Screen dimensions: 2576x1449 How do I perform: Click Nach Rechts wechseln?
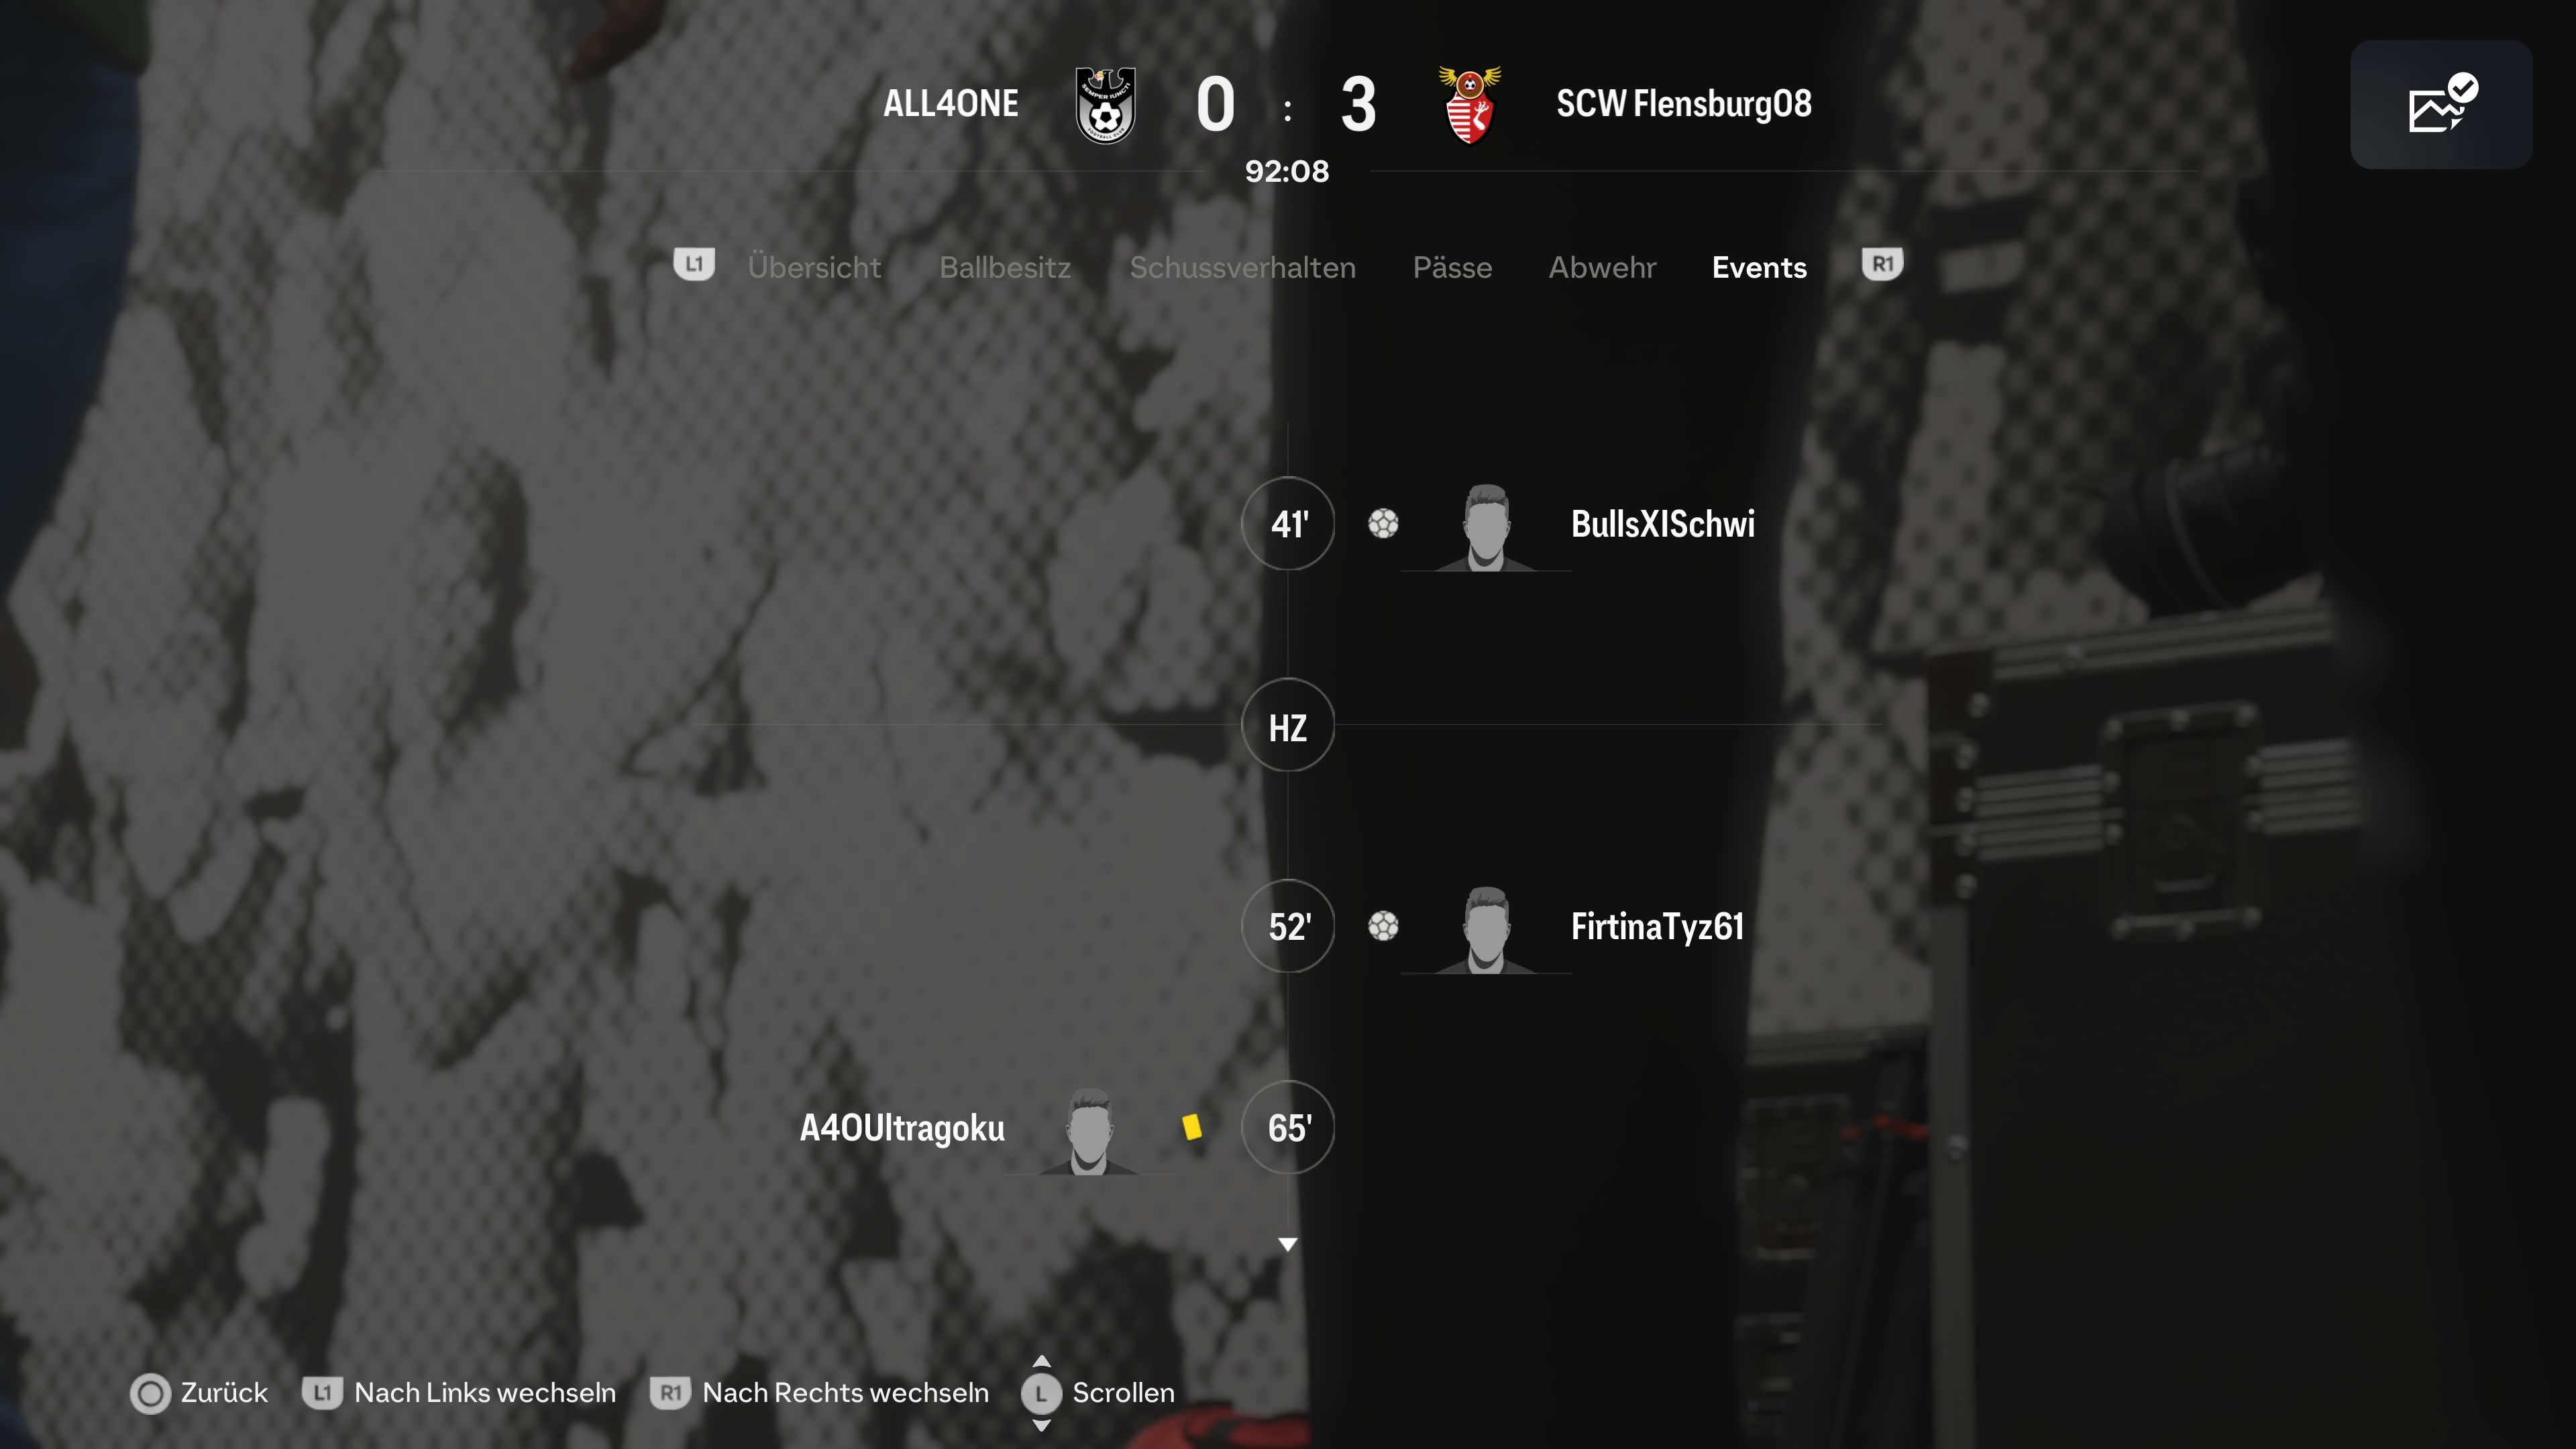coord(846,1393)
